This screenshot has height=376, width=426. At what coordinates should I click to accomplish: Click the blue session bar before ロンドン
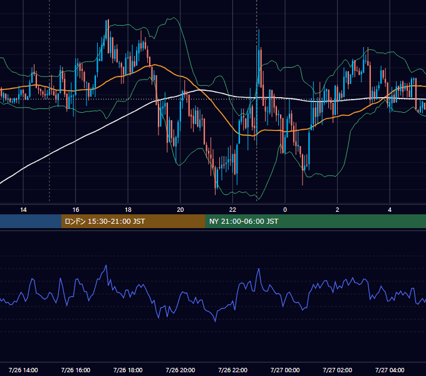(31, 221)
